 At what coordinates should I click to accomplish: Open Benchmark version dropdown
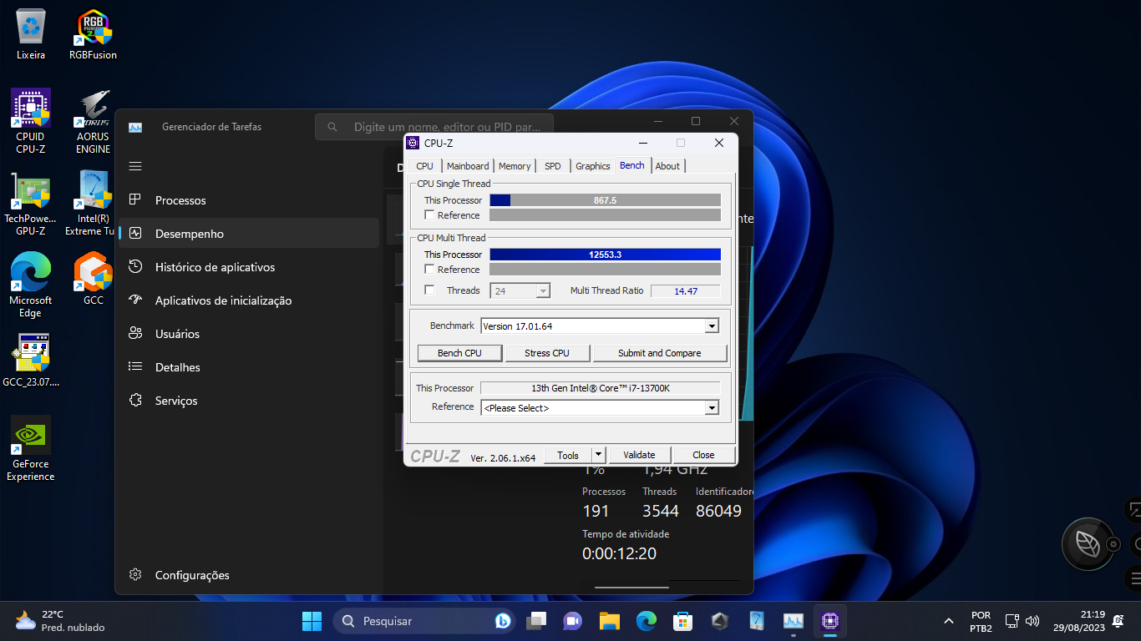[712, 326]
